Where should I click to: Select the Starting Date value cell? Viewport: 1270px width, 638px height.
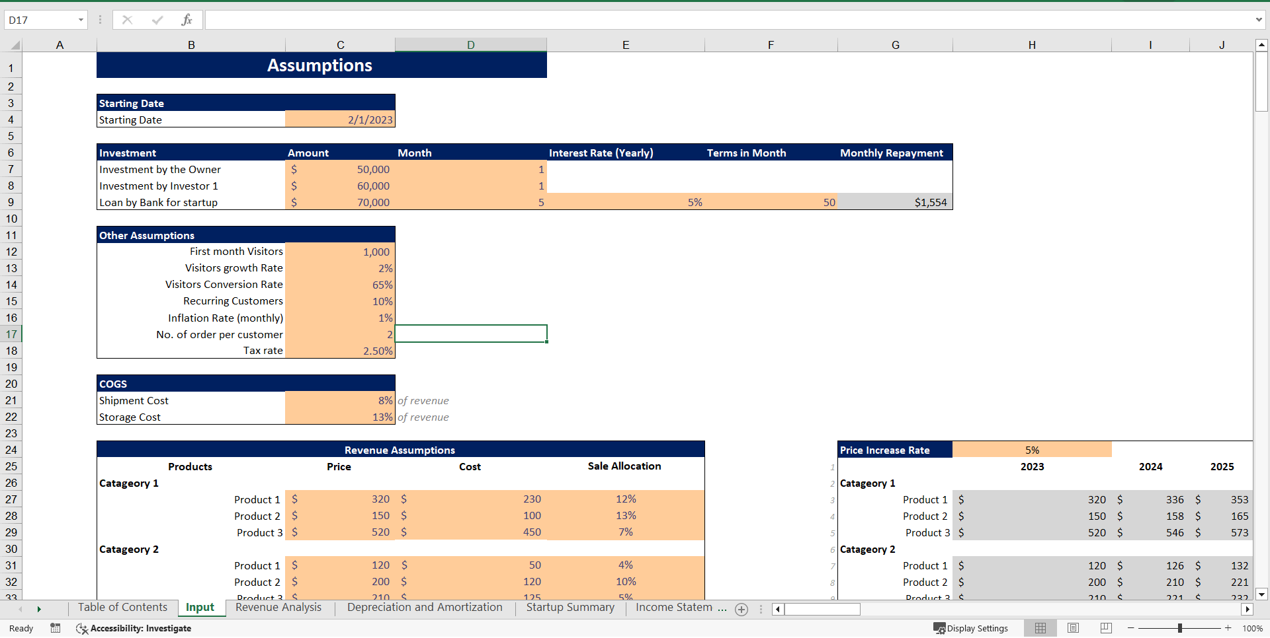tap(340, 120)
